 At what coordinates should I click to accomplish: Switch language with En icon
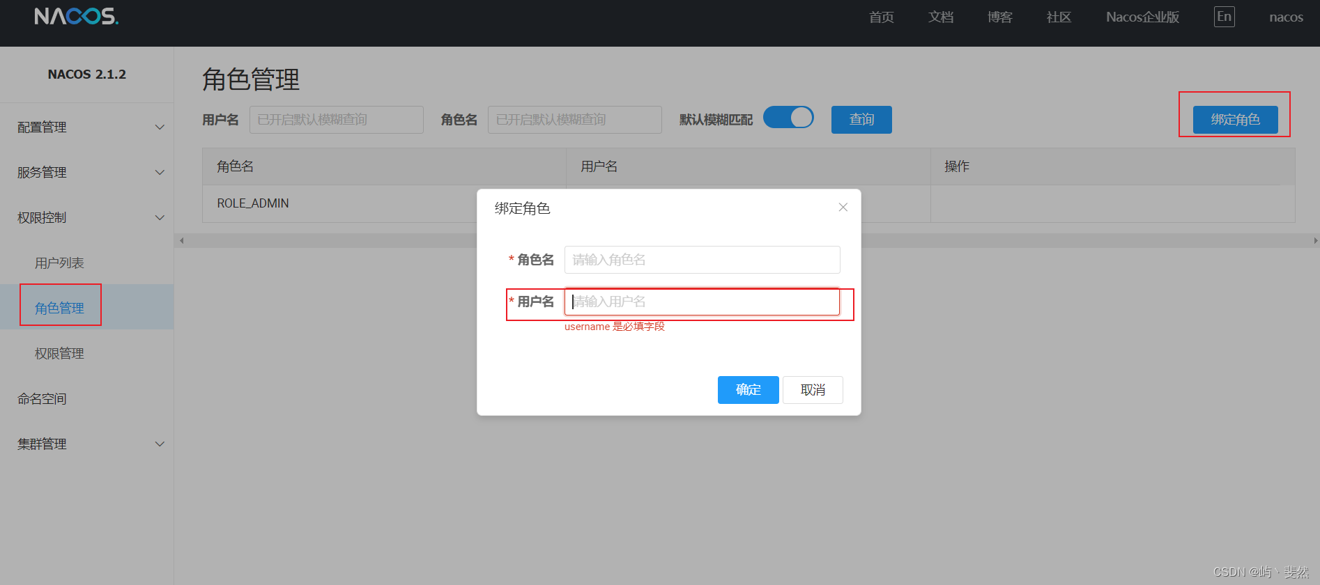point(1224,17)
